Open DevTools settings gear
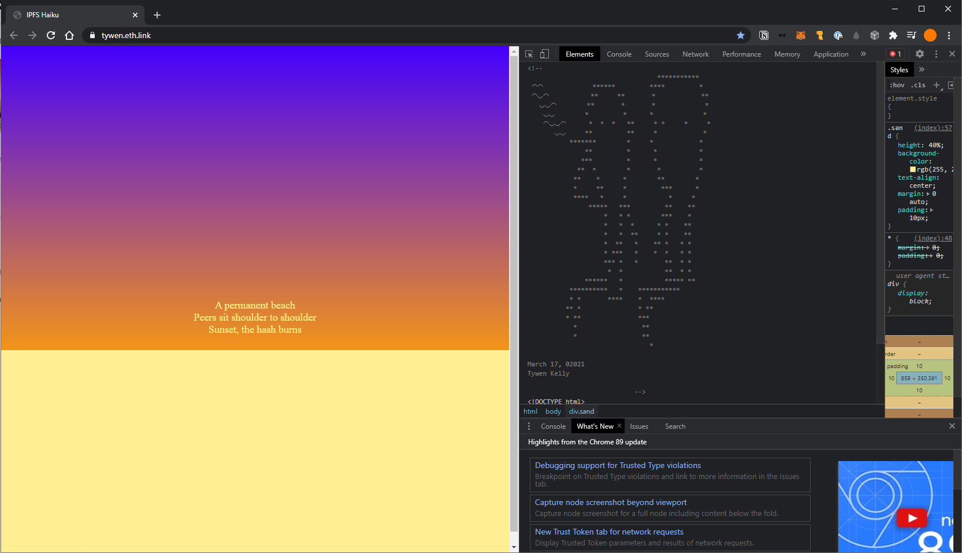Viewport: 962px width, 553px height. tap(920, 54)
